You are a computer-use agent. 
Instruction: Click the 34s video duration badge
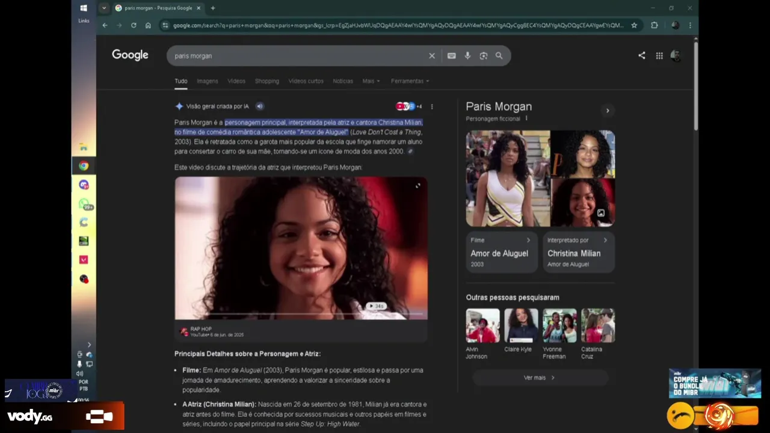(375, 306)
